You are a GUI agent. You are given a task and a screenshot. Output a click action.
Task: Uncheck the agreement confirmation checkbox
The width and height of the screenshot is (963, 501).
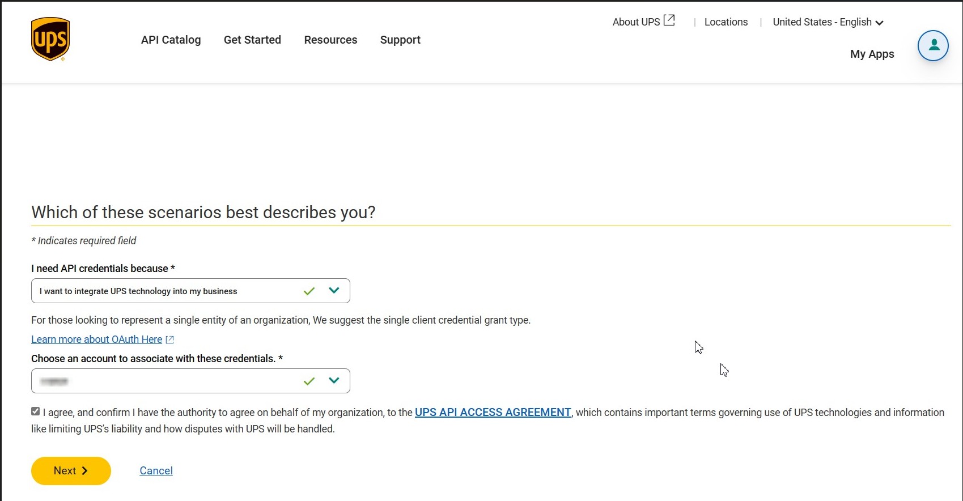36,411
